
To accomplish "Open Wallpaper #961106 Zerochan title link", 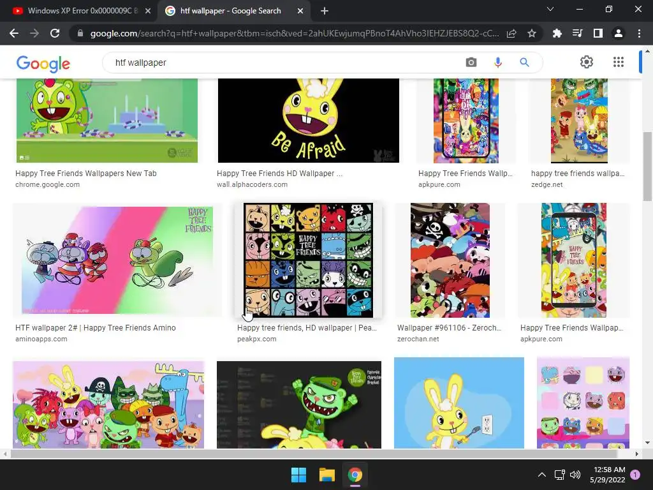I will pos(449,328).
